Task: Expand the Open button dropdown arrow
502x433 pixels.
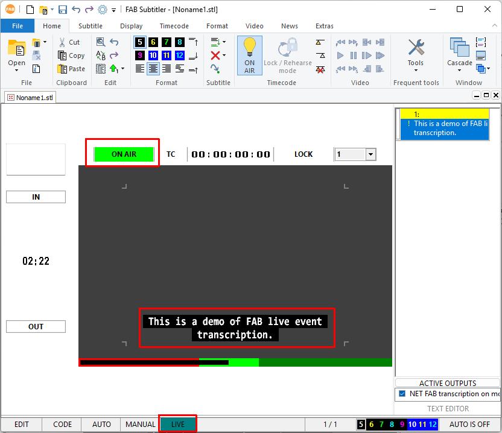Action: coord(17,70)
